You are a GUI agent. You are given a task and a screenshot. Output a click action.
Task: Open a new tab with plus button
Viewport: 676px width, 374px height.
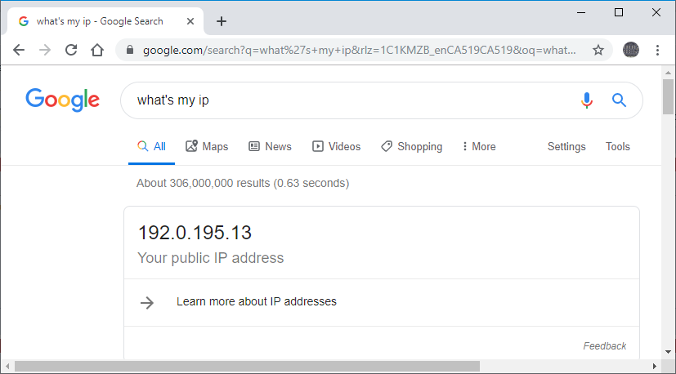click(x=222, y=21)
